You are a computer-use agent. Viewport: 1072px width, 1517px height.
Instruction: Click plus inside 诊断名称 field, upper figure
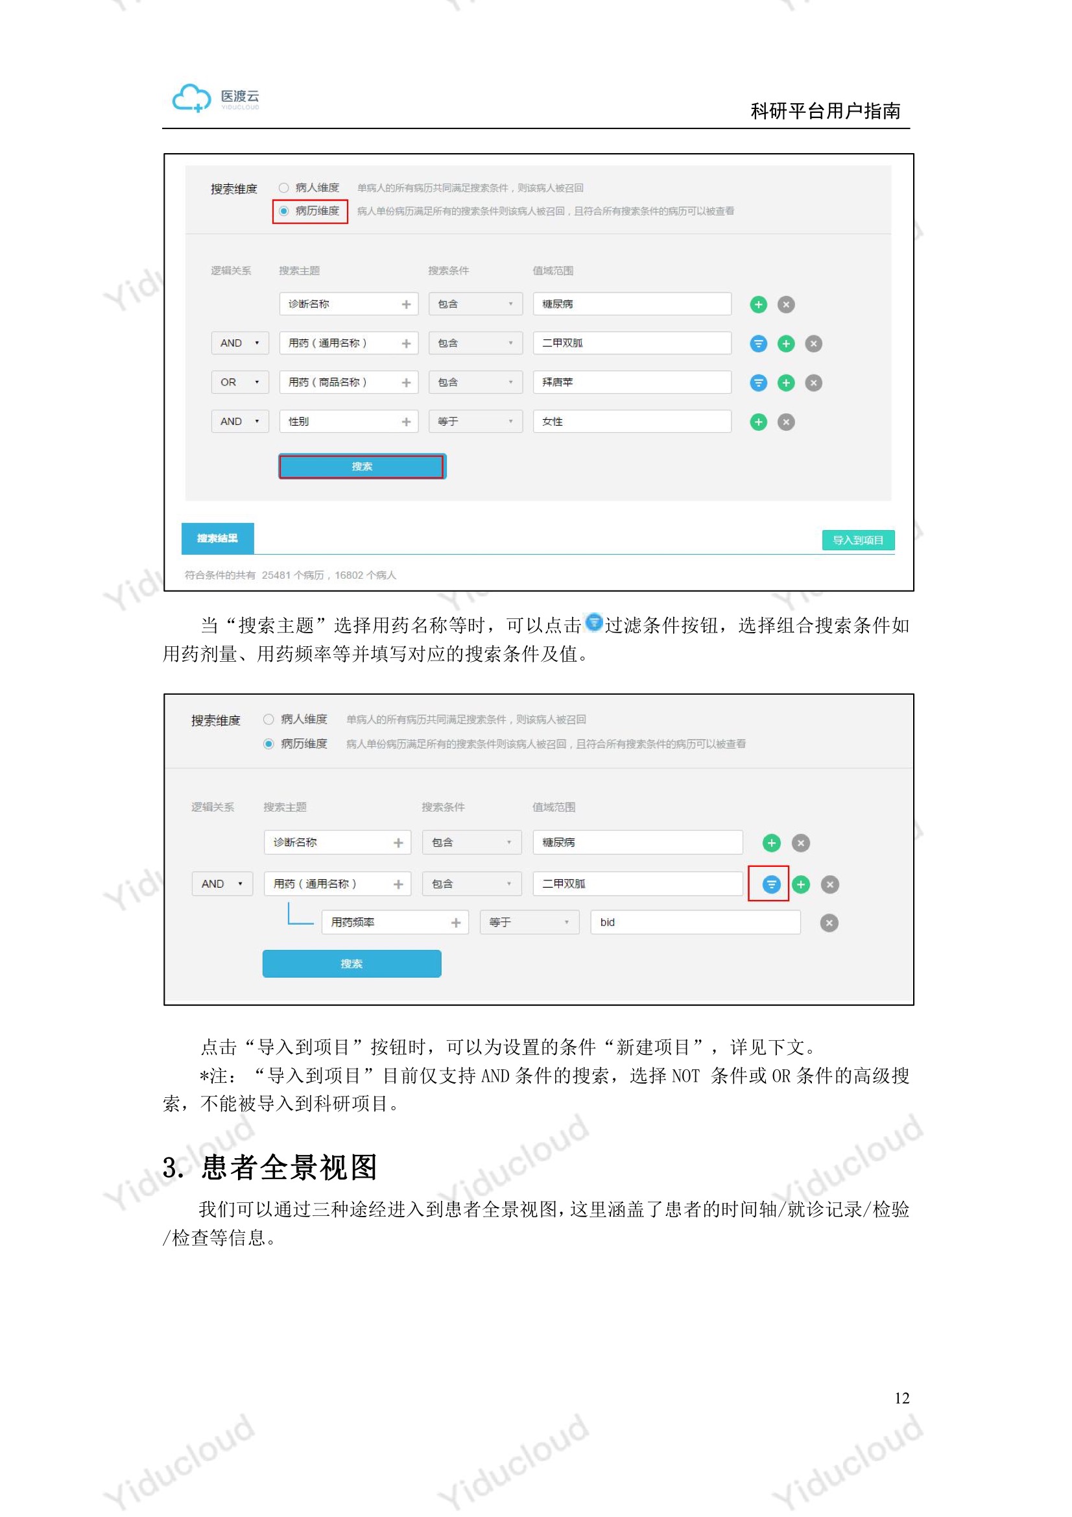406,304
